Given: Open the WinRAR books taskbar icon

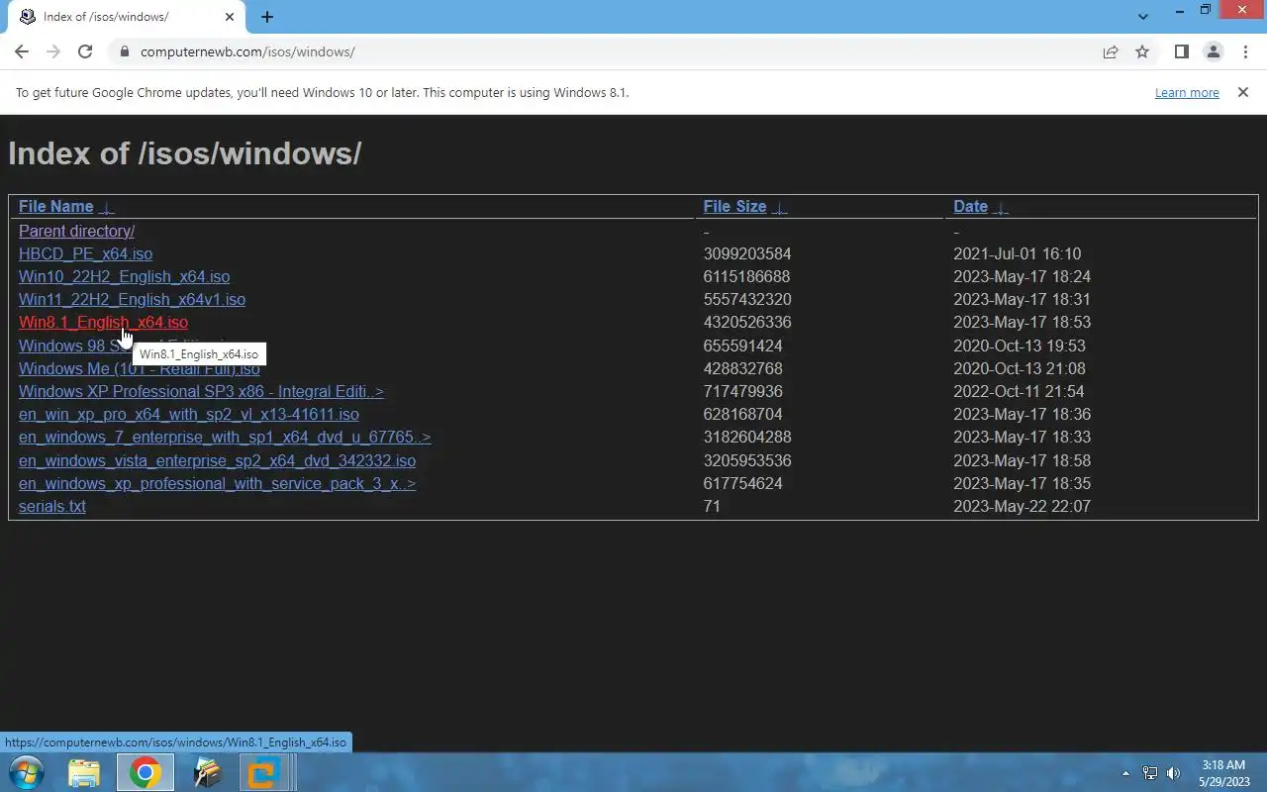Looking at the screenshot, I should click(x=207, y=772).
